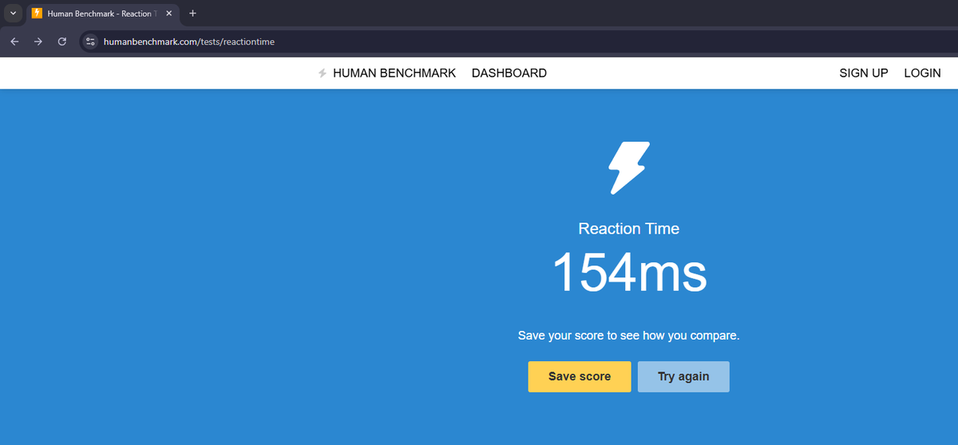The width and height of the screenshot is (958, 445).
Task: Click the 'Reaction Time' heading text
Action: point(629,229)
